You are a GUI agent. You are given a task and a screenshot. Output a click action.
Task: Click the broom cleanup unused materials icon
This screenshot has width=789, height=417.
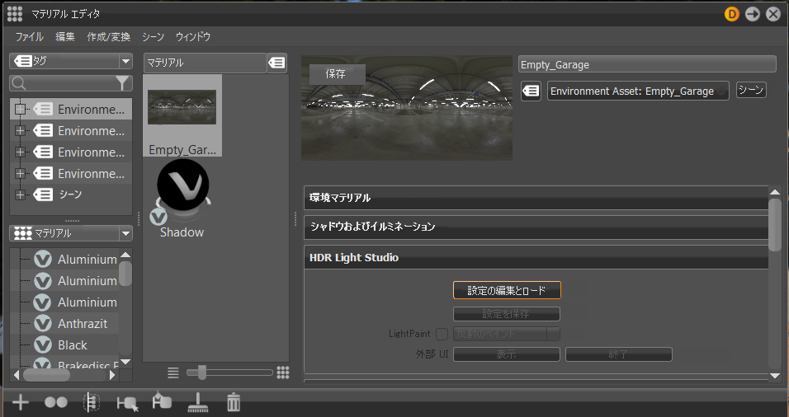pos(198,402)
